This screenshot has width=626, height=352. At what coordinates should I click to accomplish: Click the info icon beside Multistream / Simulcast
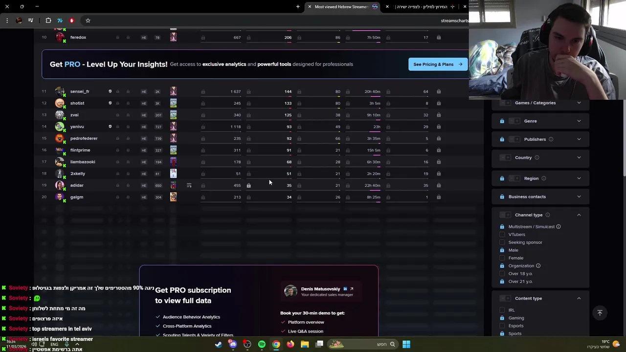[x=559, y=227]
